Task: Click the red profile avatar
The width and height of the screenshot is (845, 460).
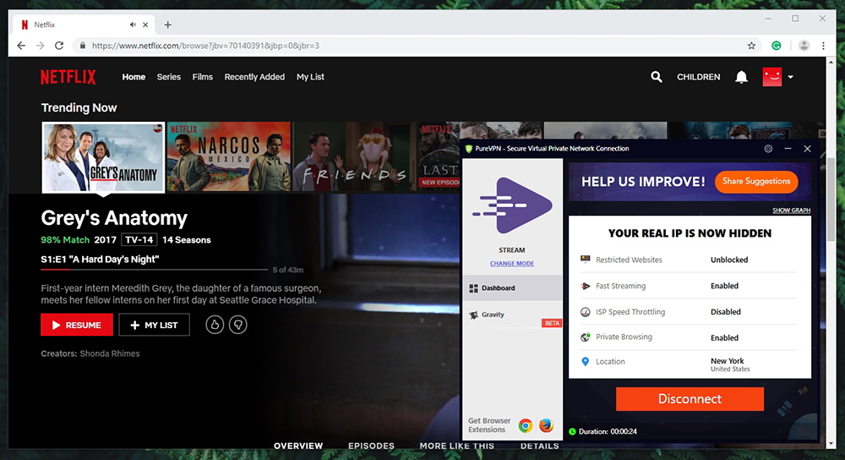Action: (x=771, y=77)
